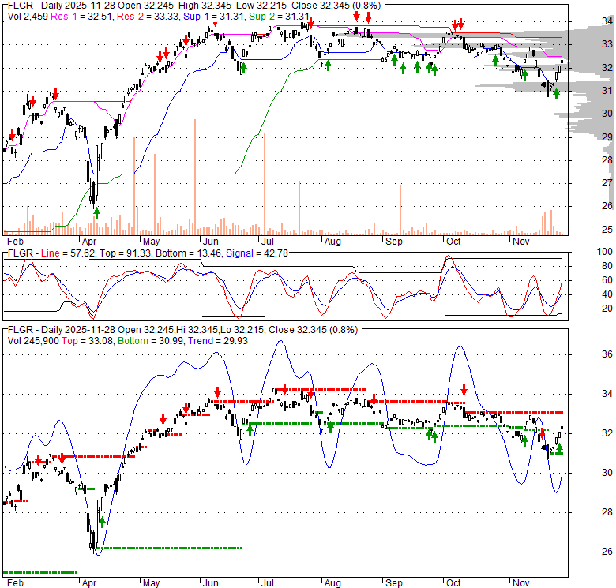
Task: Select the red down arrow in October on bottom chart
Action: coord(464,389)
